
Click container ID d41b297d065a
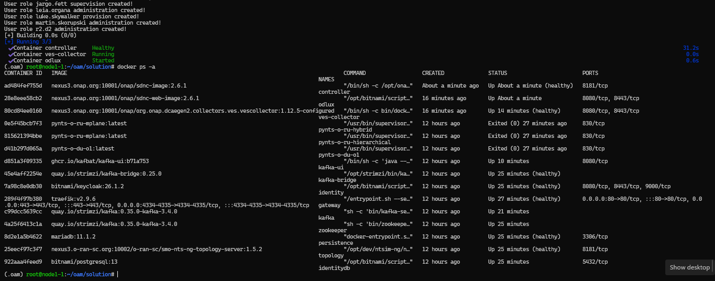tap(23, 148)
